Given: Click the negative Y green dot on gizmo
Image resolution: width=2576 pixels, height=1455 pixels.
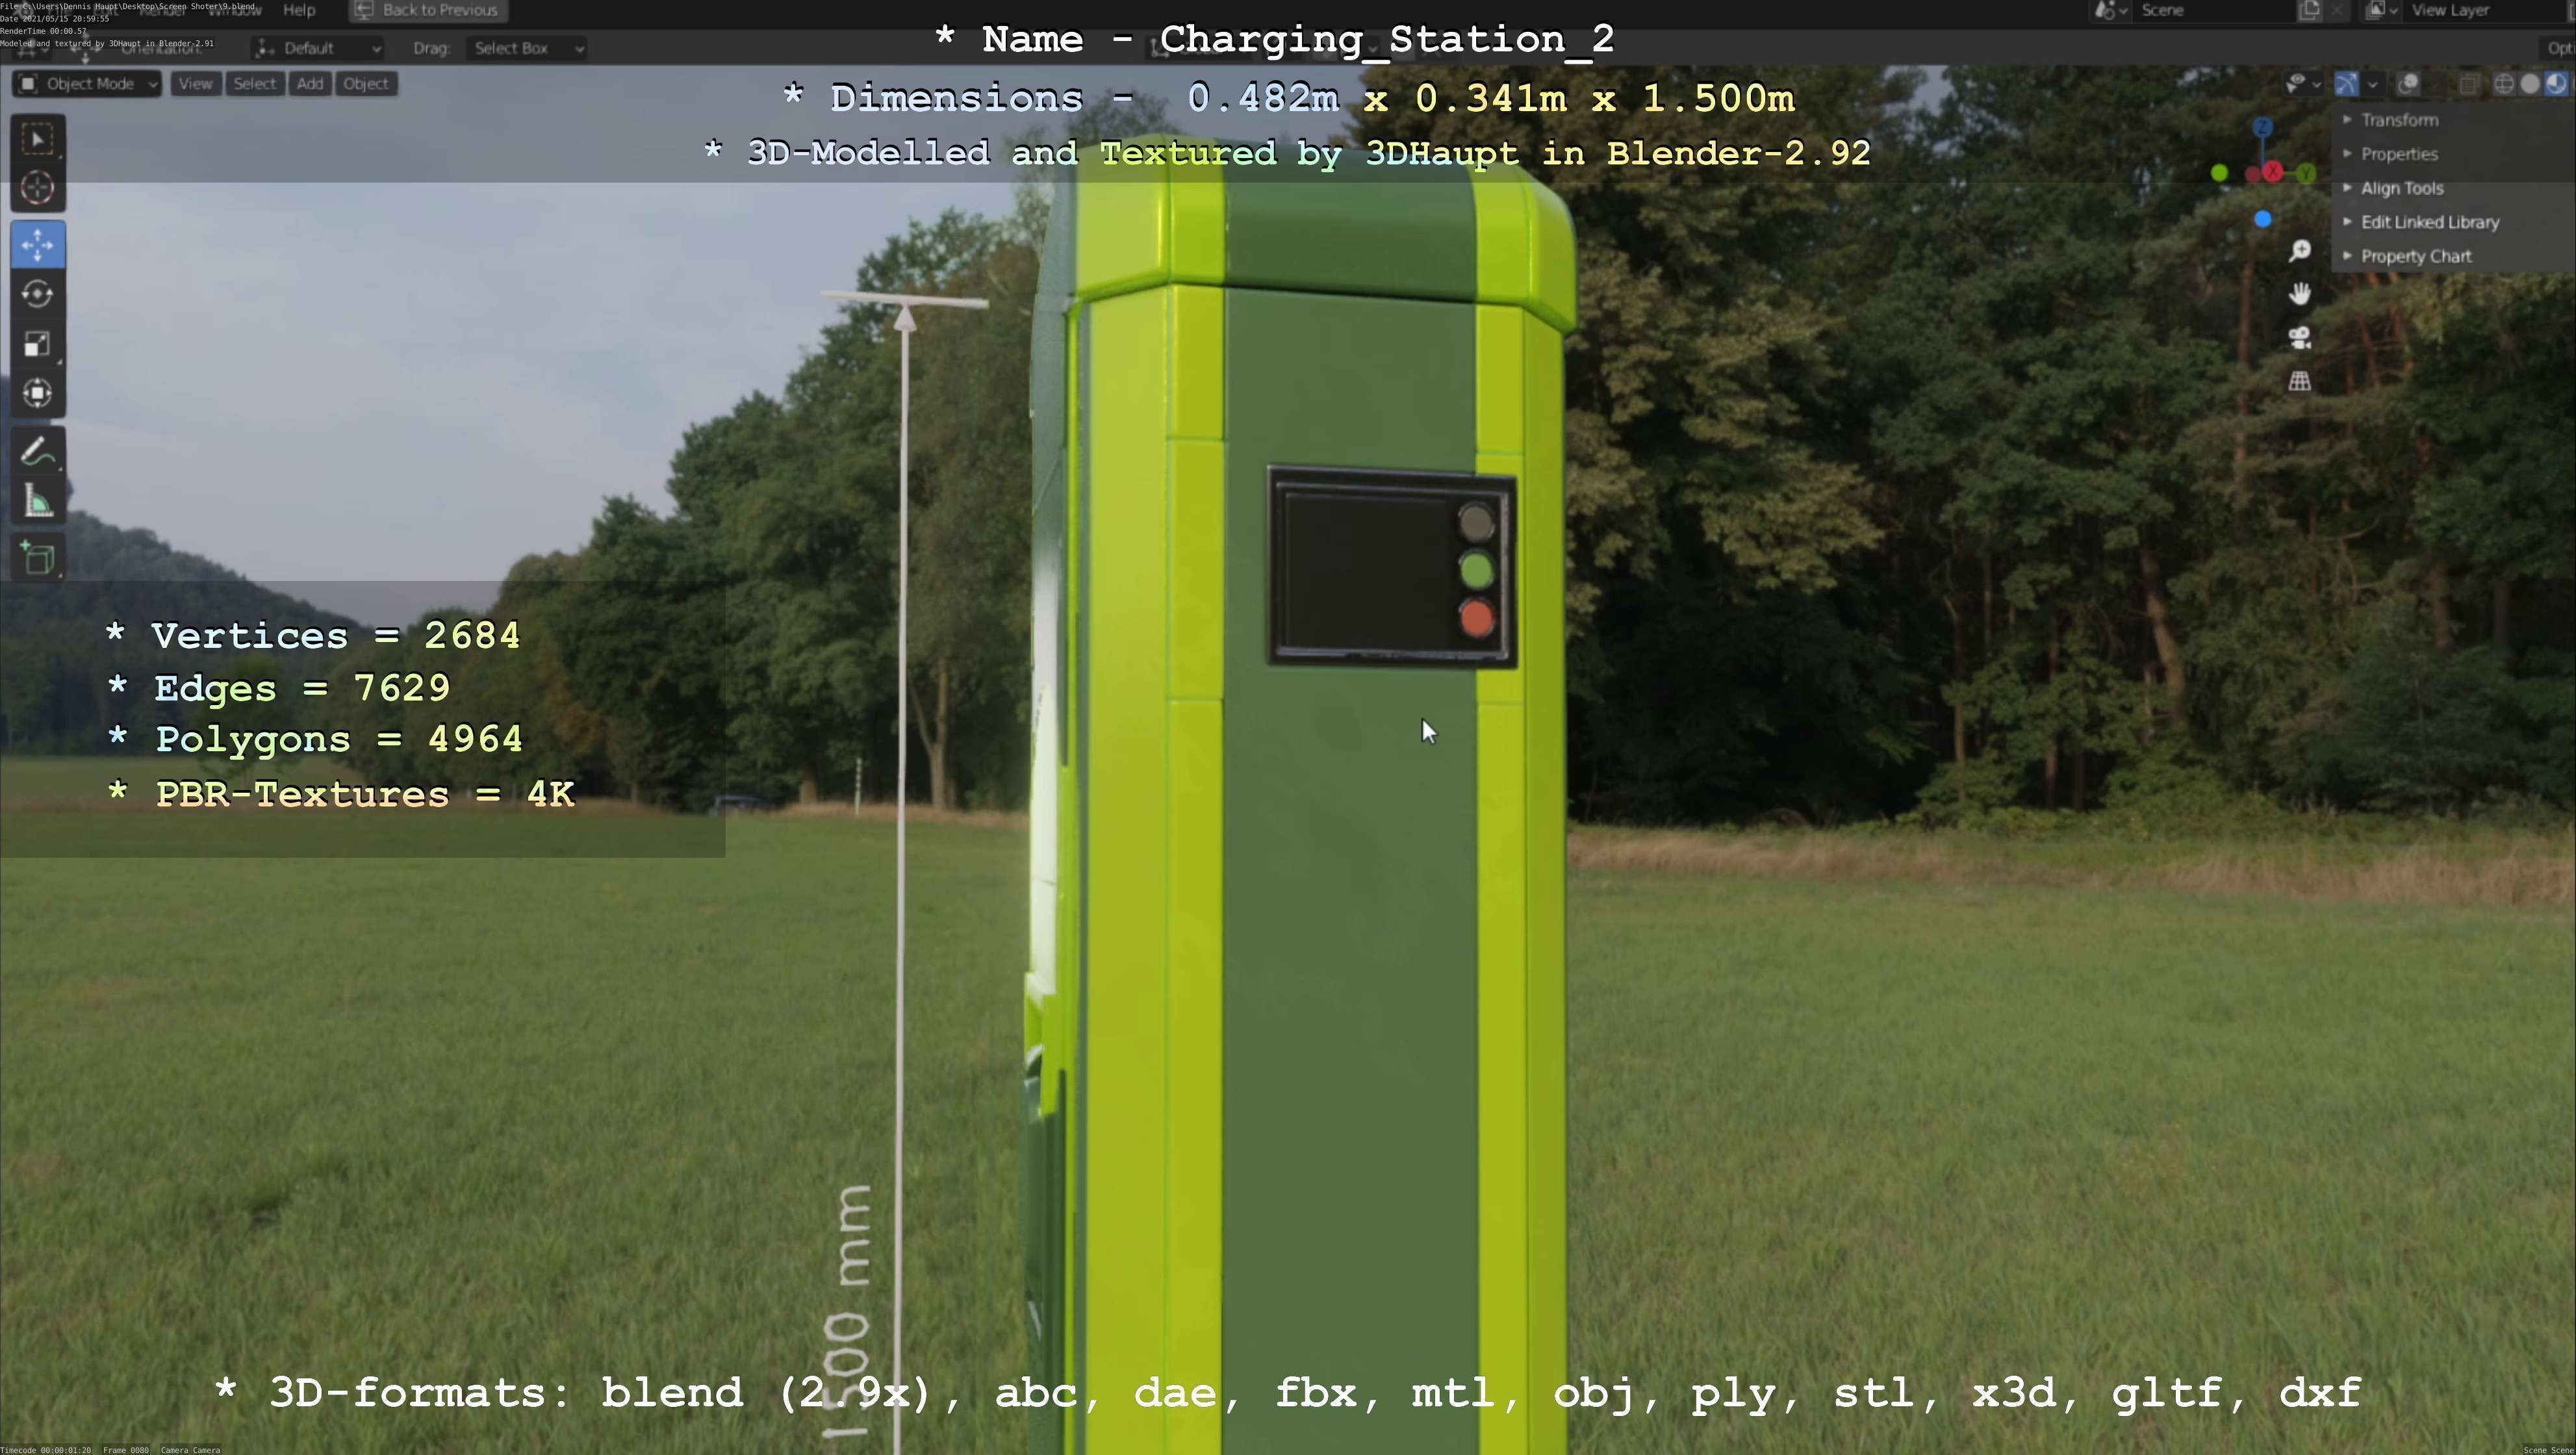Looking at the screenshot, I should (x=2220, y=174).
